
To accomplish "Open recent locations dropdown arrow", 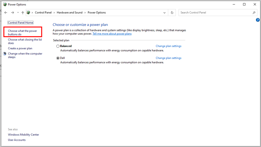I will tap(18, 13).
